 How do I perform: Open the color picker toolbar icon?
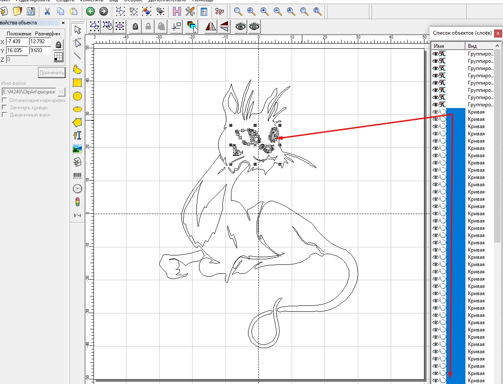pos(192,26)
